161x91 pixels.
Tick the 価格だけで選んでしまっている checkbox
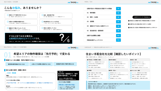click(x=8, y=28)
